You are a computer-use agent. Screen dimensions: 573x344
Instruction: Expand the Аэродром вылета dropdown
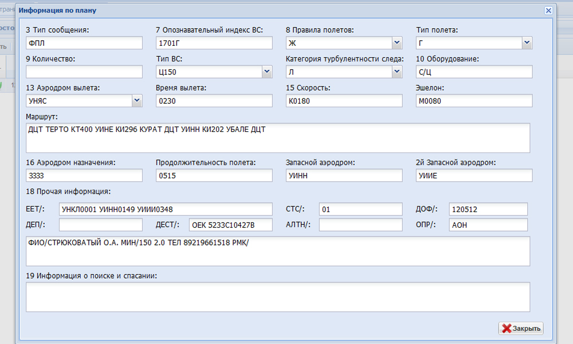click(x=137, y=100)
